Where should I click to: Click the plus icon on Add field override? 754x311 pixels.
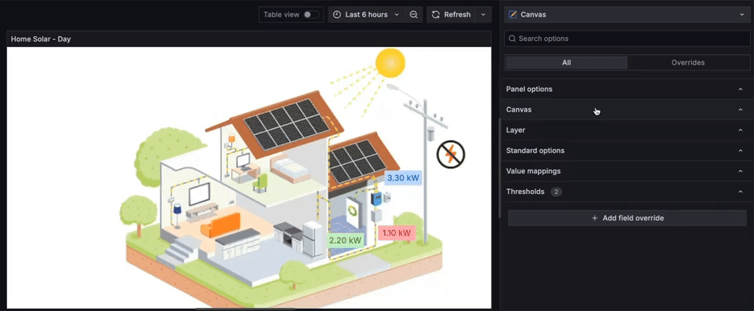(x=595, y=218)
